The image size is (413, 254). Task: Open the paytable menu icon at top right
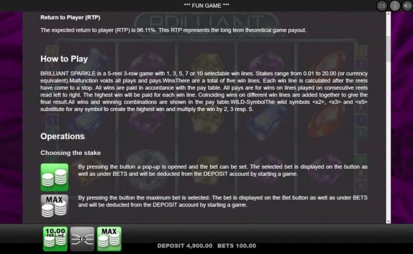[x=382, y=6]
